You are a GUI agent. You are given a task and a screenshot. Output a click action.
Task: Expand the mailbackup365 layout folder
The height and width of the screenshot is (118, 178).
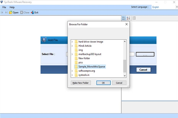72,54
